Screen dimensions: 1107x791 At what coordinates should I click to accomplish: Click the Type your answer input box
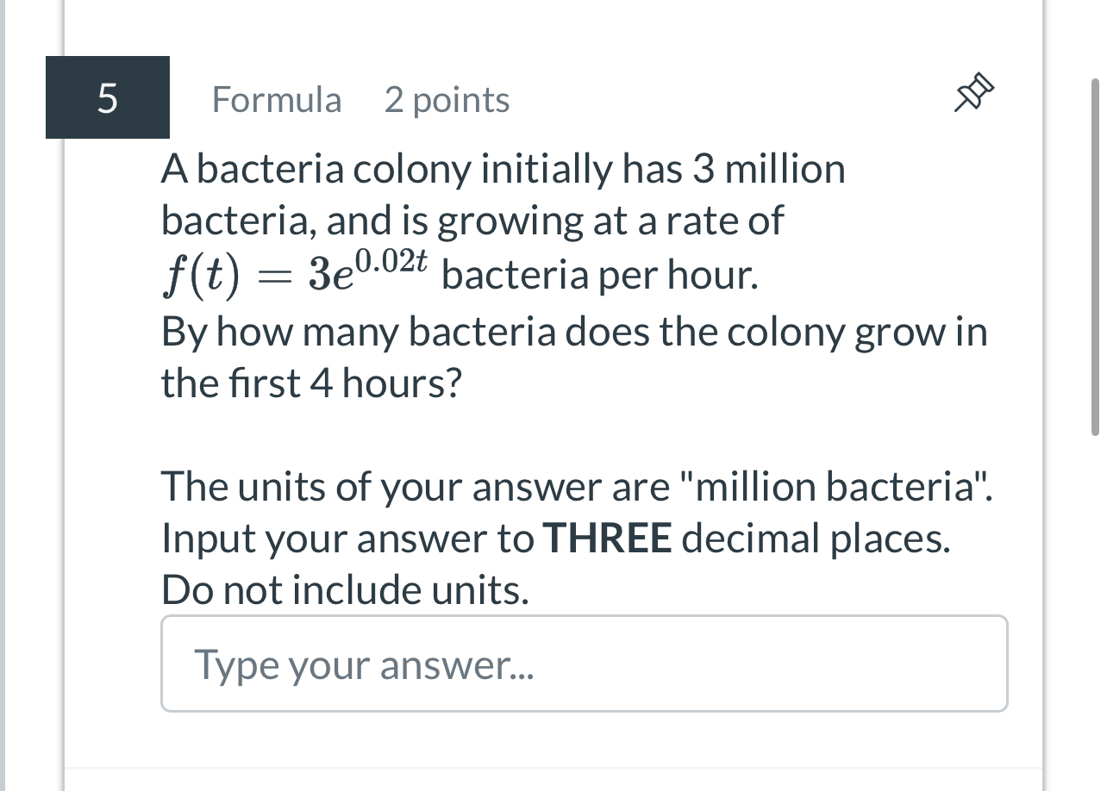584,663
